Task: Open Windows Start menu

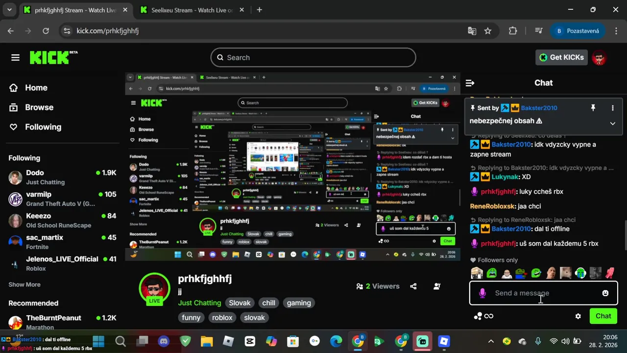Action: click(98, 341)
